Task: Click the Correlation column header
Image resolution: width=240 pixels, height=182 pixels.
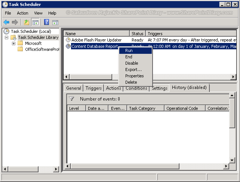Action: click(217, 108)
